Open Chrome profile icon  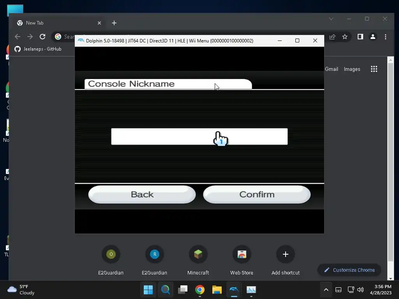point(373,37)
